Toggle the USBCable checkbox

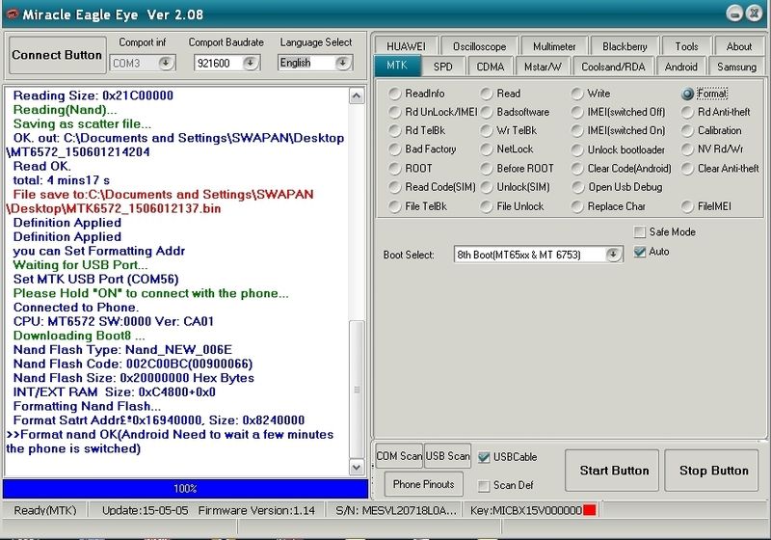pos(484,457)
